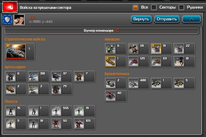This screenshot has height=137, width=206.
Task: Select the green infantry unit with count 19
Action: click(x=84, y=111)
